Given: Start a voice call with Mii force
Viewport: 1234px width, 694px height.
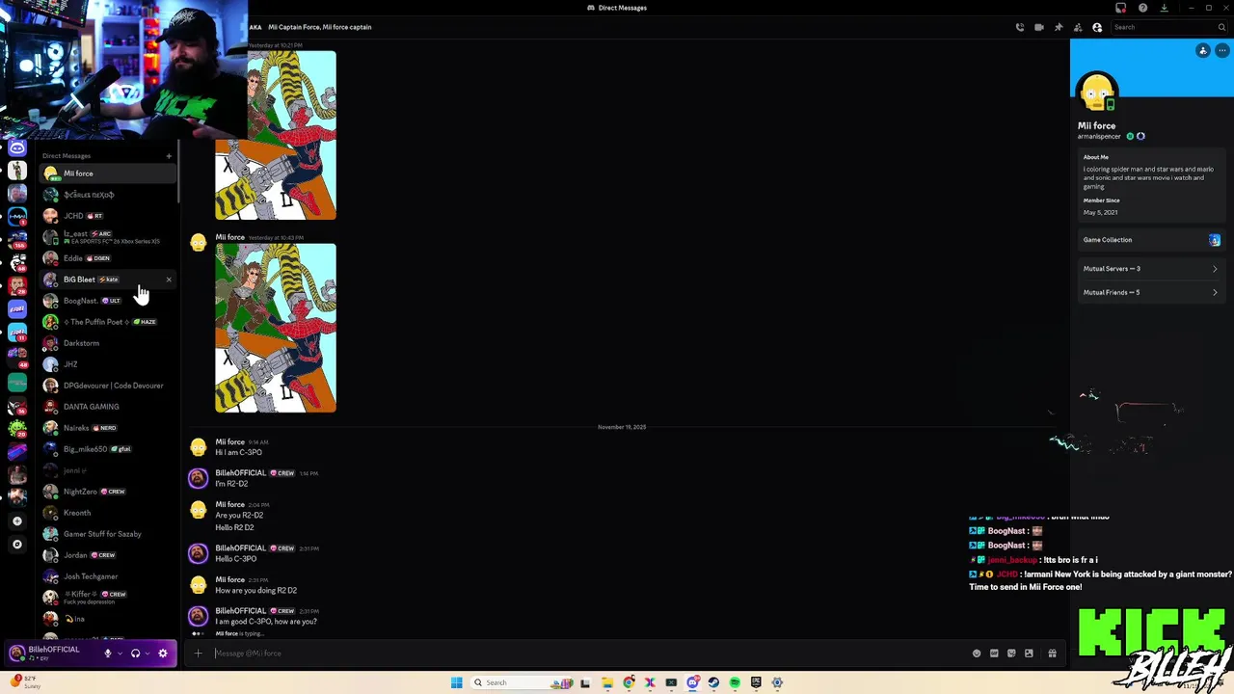Looking at the screenshot, I should coord(1020,27).
